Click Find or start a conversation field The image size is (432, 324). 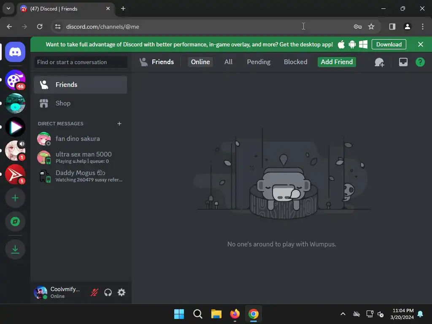81,62
